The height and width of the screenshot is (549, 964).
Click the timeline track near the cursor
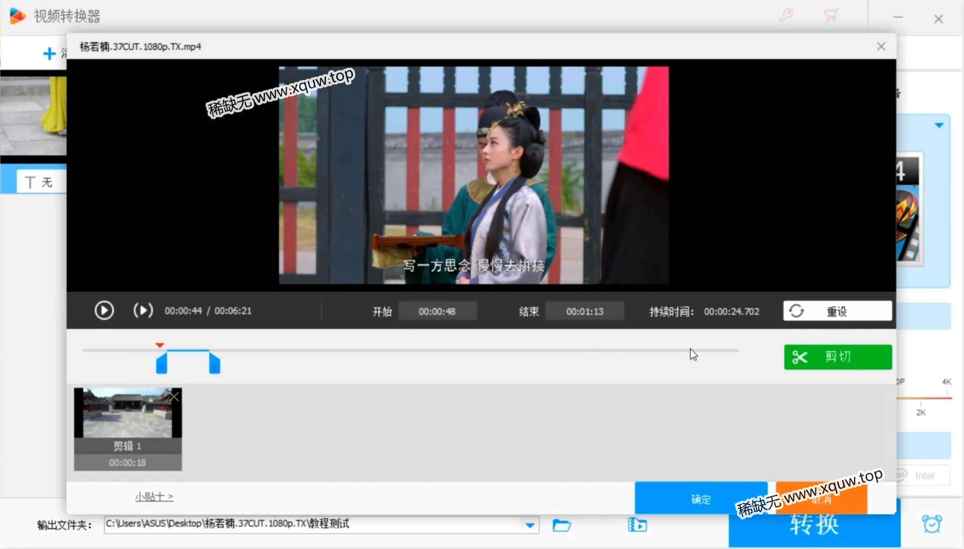[x=694, y=350]
